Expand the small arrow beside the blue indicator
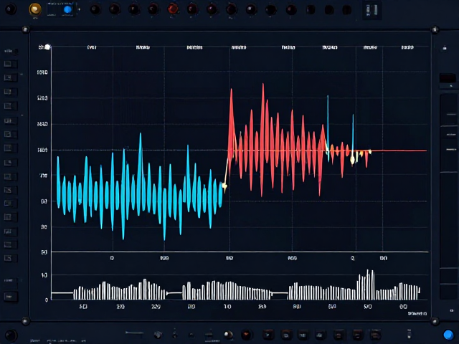459x344 pixels. pyautogui.click(x=79, y=9)
